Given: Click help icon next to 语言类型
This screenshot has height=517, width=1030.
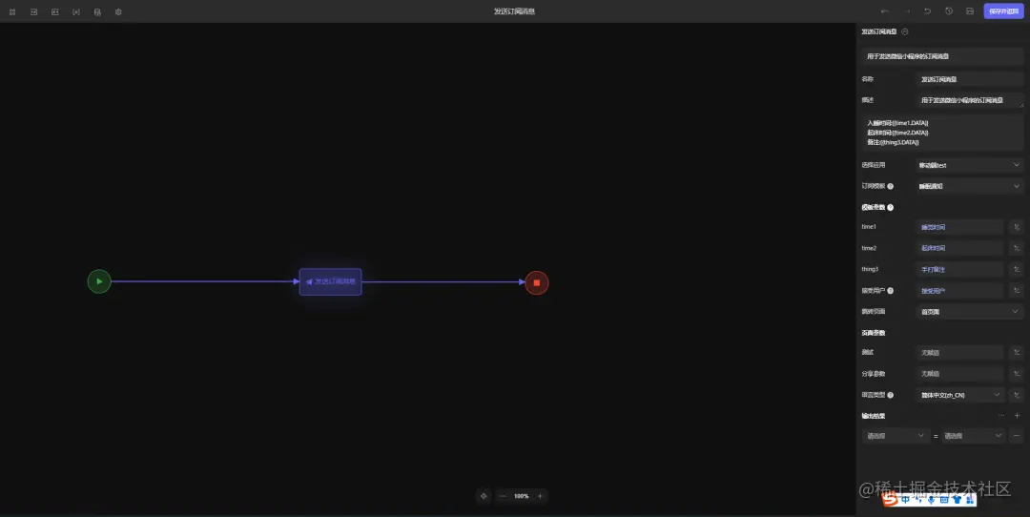Looking at the screenshot, I should coord(890,395).
